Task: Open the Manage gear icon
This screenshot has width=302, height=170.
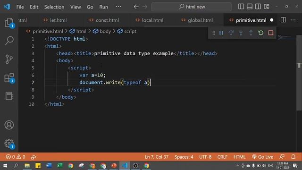Action: click(9, 144)
